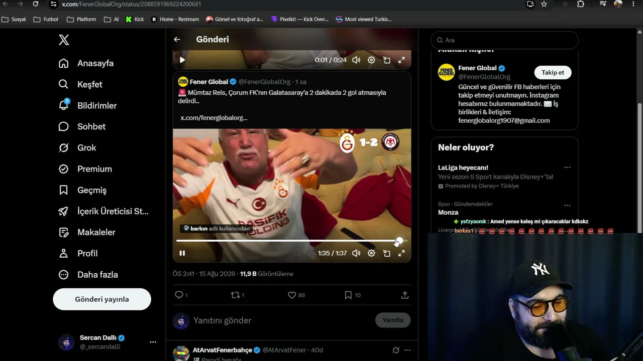Open Geçmiş in the sidebar
Screen dimensions: 643x361
tap(82, 190)
